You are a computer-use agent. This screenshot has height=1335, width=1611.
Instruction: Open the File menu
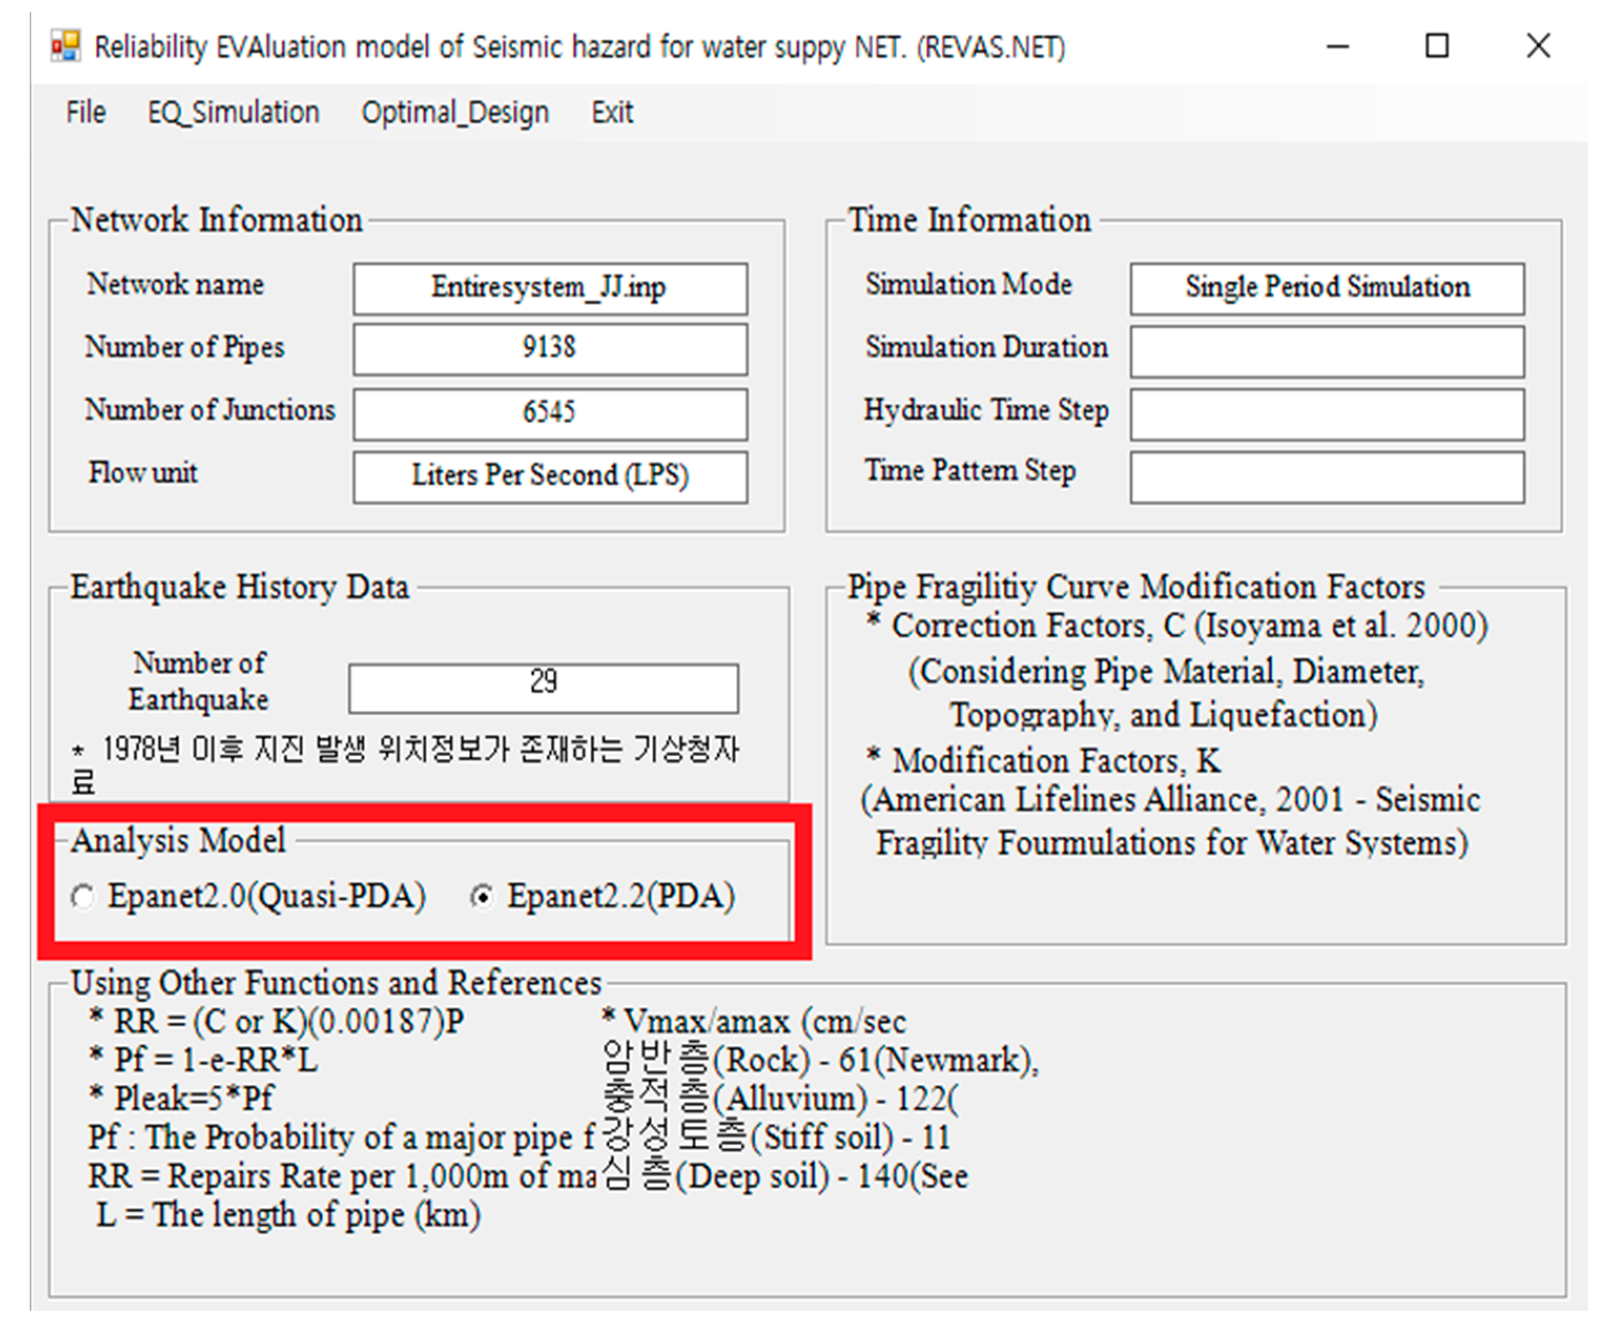point(85,113)
